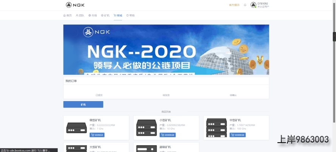Screen dimensions: 336x152
Task: Click the large miner (大型矿机) server icon
Action: tap(76, 148)
